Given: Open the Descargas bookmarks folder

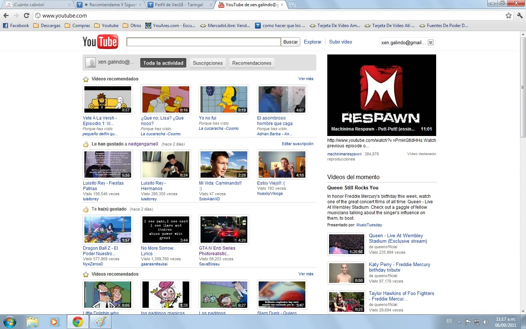Looking at the screenshot, I should 47,26.
